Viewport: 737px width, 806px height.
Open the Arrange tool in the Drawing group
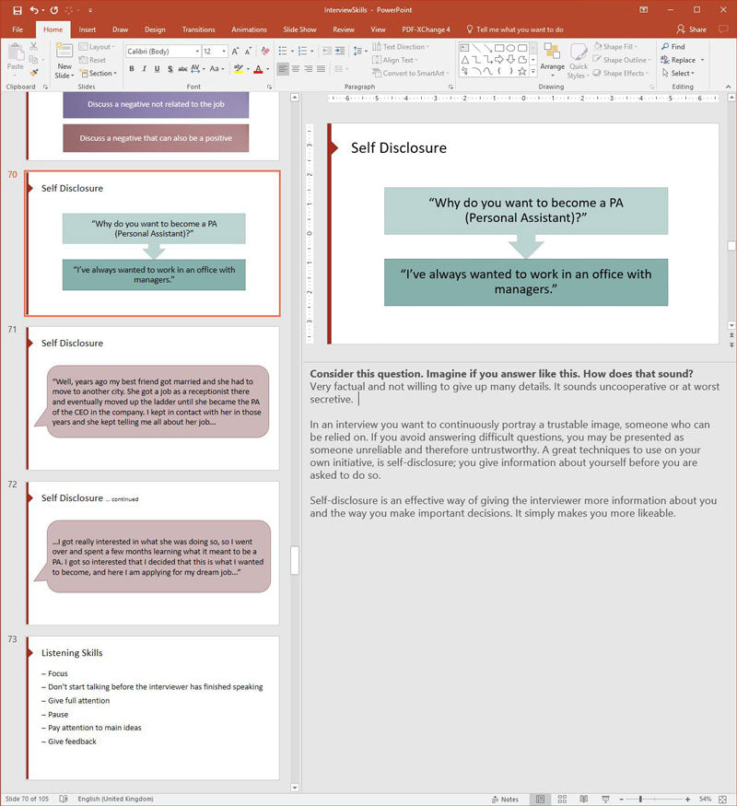click(553, 60)
